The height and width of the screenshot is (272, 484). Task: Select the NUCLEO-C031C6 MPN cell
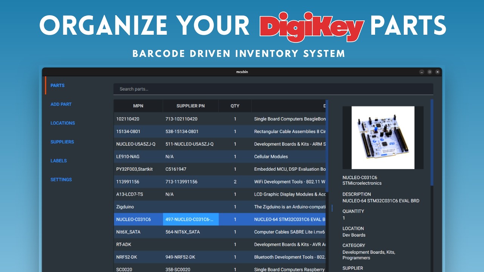click(138, 219)
